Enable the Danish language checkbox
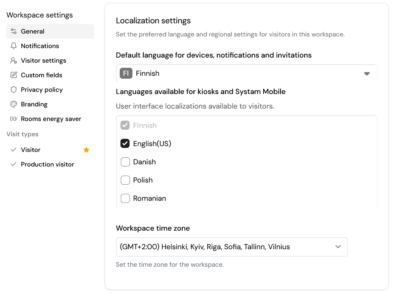This screenshot has height=294, width=397. click(x=125, y=162)
